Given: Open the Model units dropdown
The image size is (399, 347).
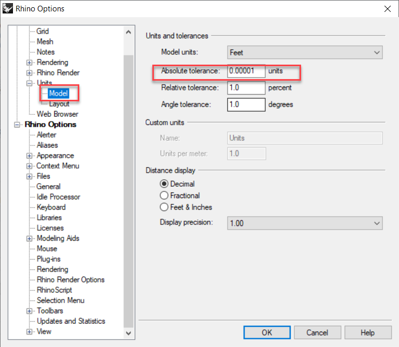Looking at the screenshot, I should point(305,52).
